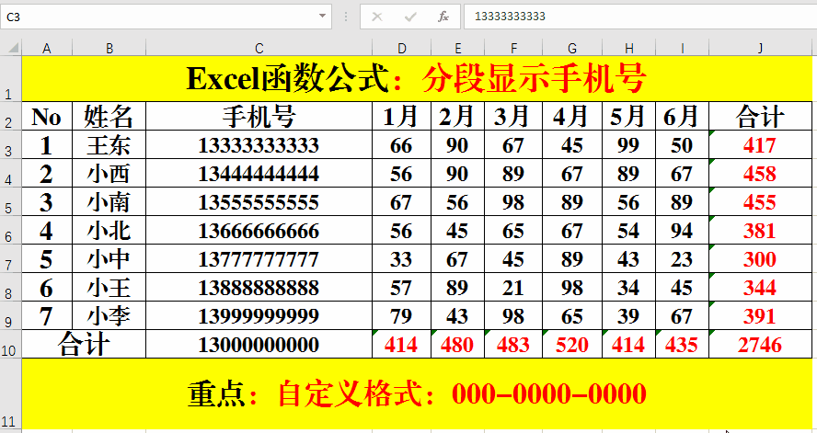817x433 pixels.
Task: Click phone number cell 13333333333
Action: [259, 144]
